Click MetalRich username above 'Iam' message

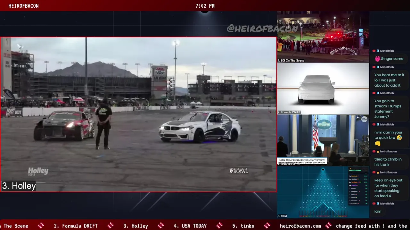pyautogui.click(x=387, y=203)
